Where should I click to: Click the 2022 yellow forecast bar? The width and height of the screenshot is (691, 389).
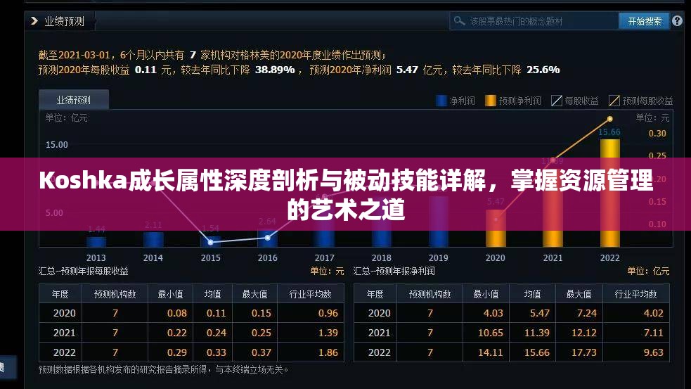[610, 193]
